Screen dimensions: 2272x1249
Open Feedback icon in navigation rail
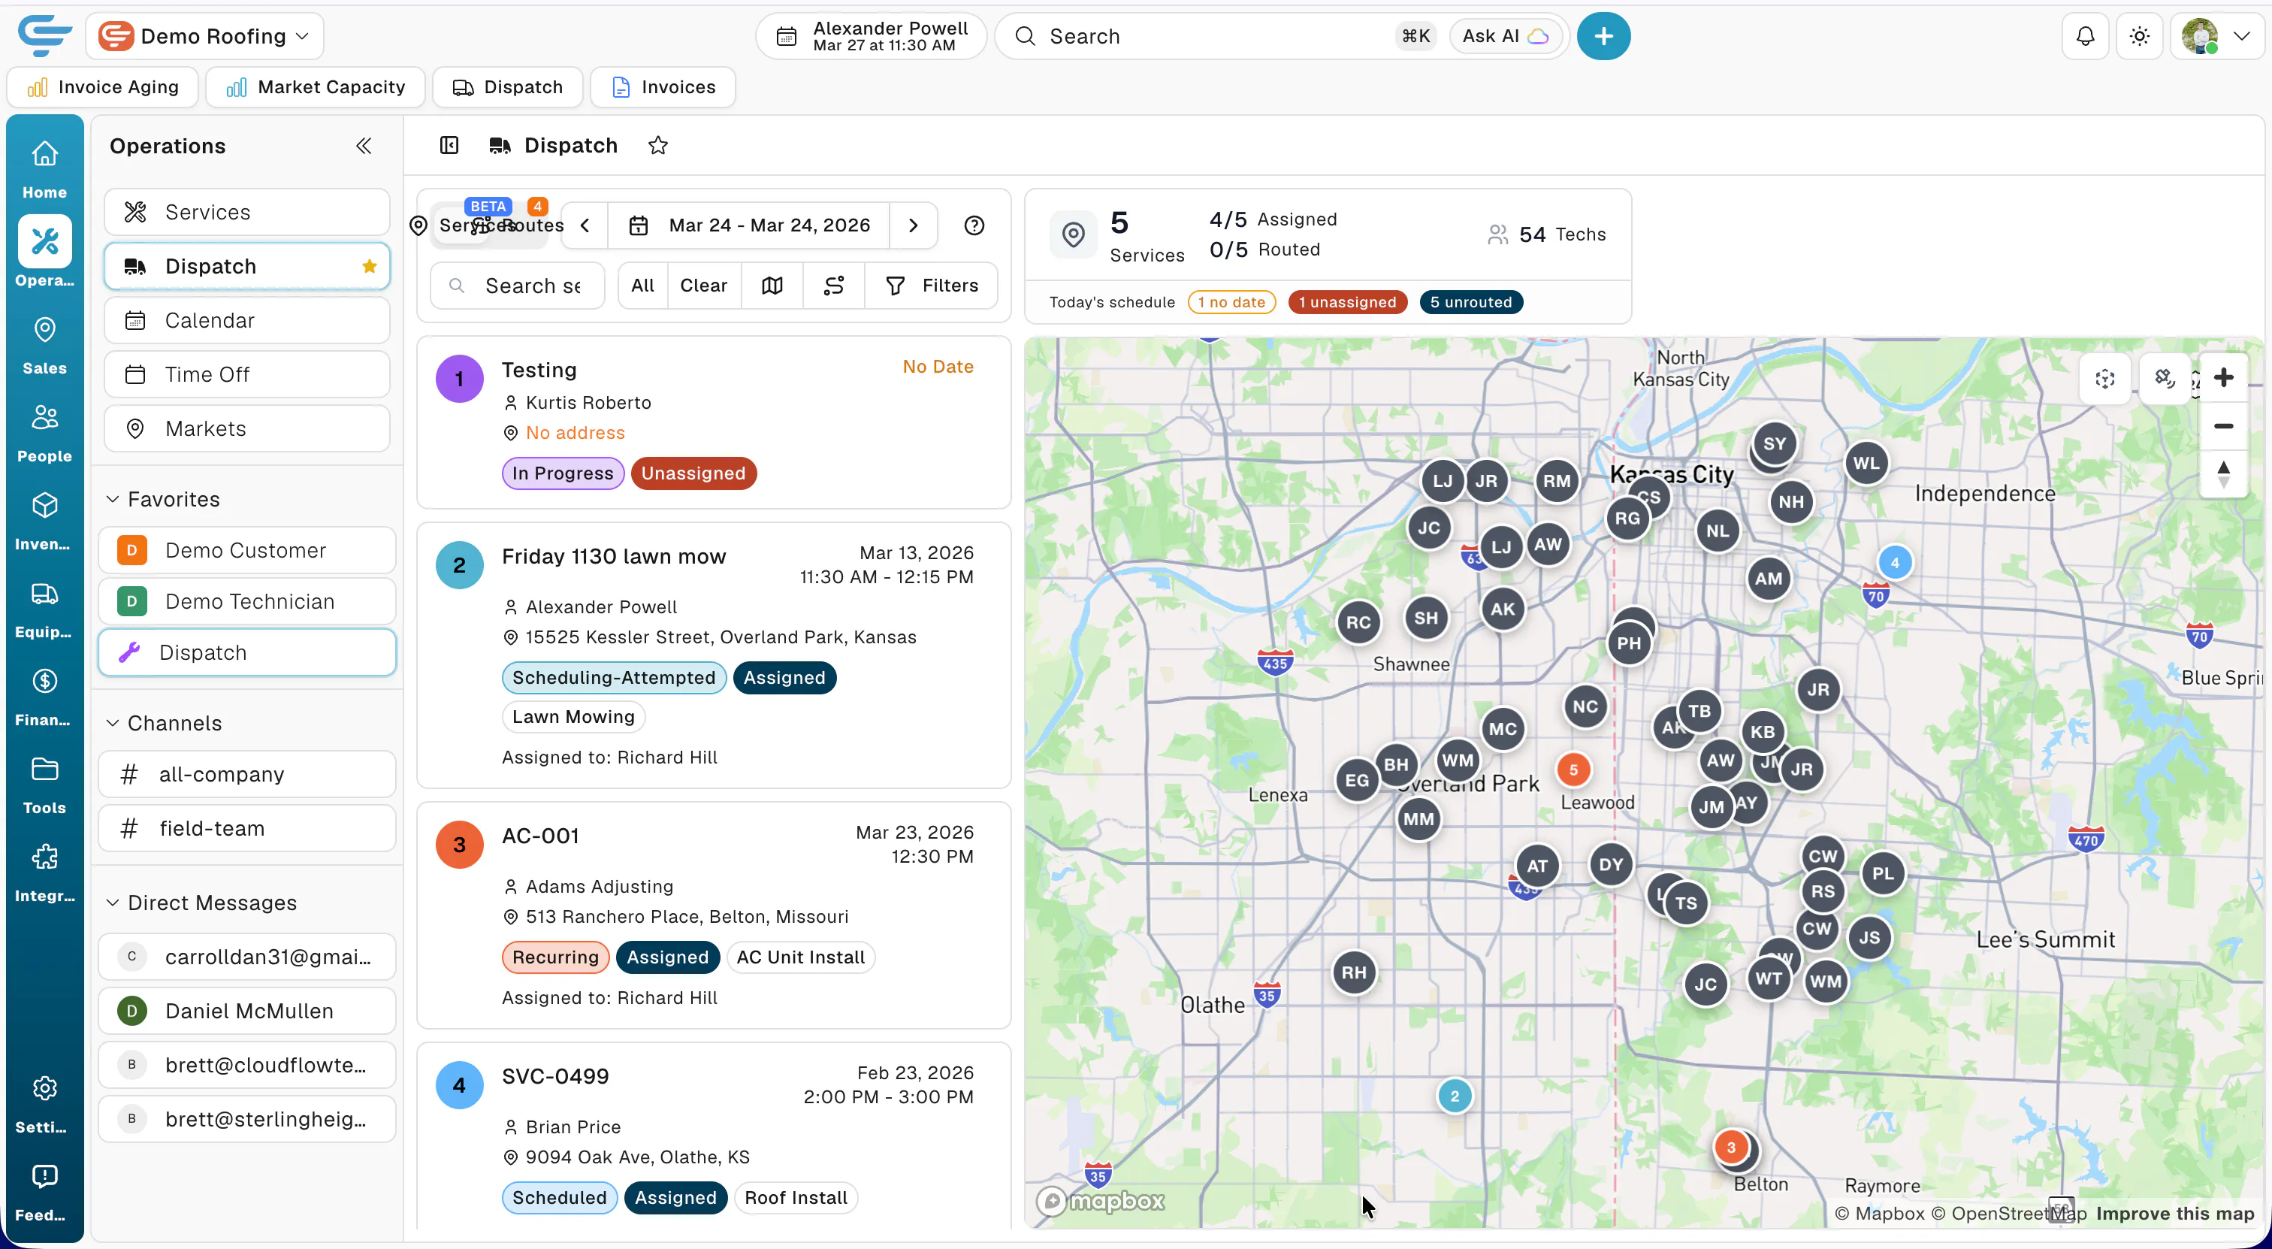point(44,1191)
